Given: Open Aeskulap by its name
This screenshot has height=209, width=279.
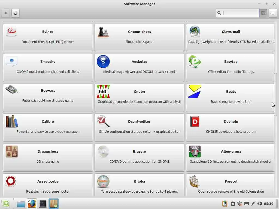Looking at the screenshot, I should coord(139,62).
